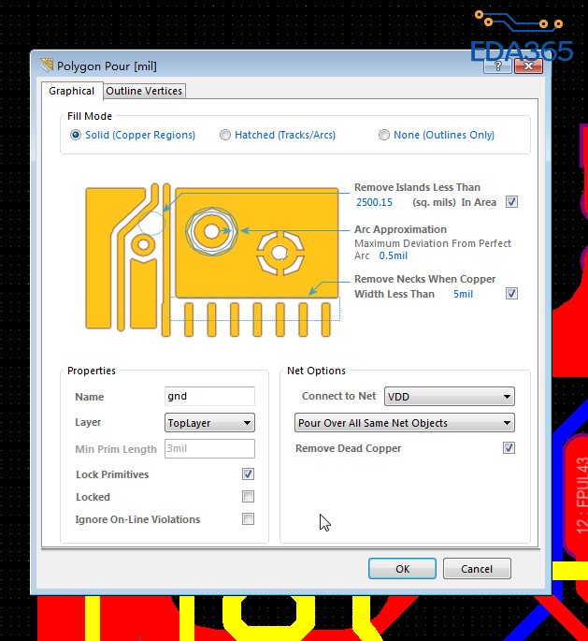
Task: Open Pour Over All Same Net Objects dropdown
Action: coord(404,423)
